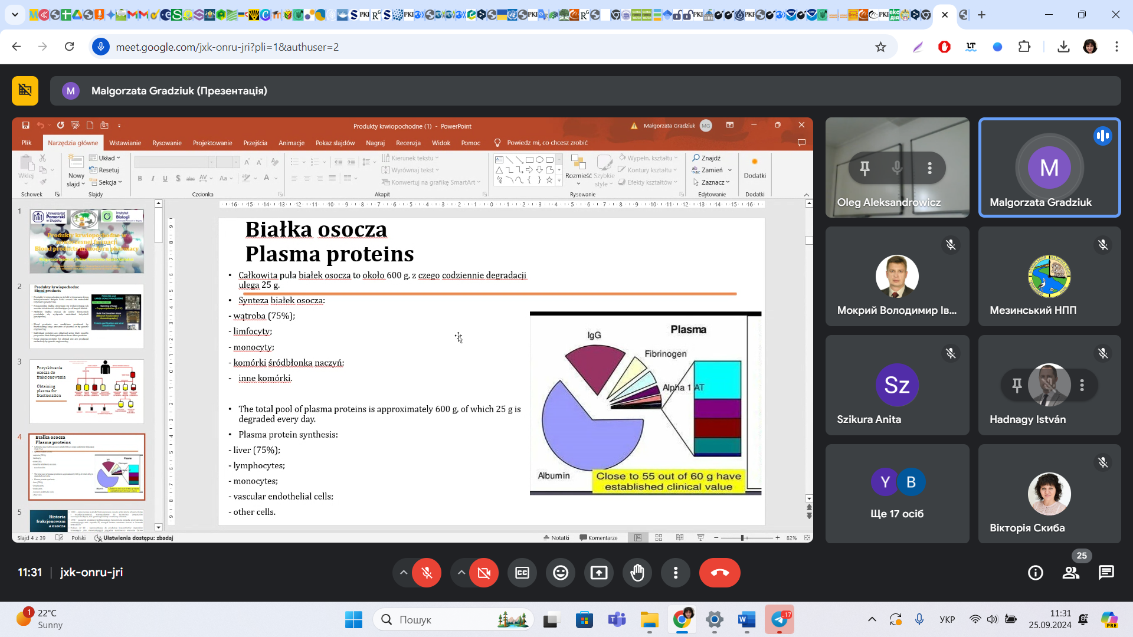Screen dimensions: 1133x637
Task: Leave the call with red hang-up button
Action: coord(719,573)
